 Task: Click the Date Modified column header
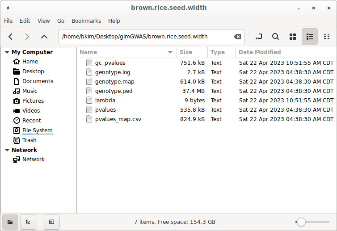(x=260, y=52)
